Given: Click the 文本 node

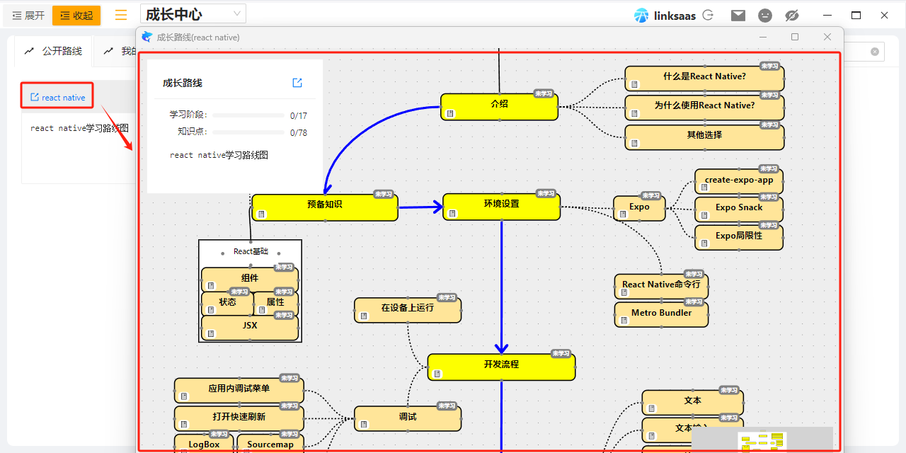Looking at the screenshot, I should point(692,403).
